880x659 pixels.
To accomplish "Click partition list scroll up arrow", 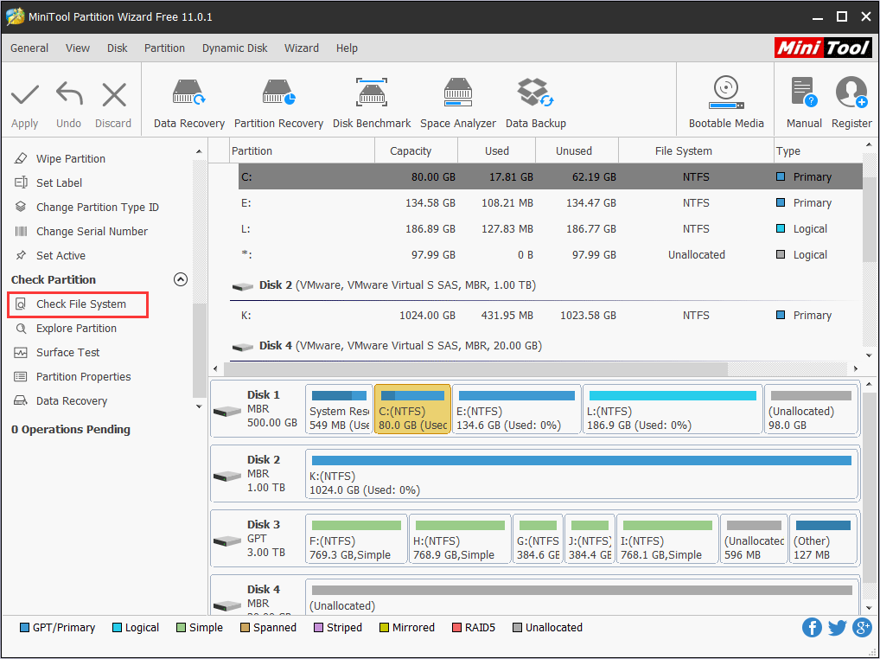I will [x=869, y=145].
